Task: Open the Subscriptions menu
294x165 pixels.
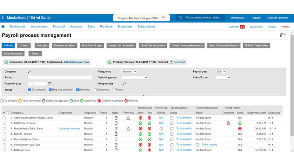Action: click(x=146, y=26)
